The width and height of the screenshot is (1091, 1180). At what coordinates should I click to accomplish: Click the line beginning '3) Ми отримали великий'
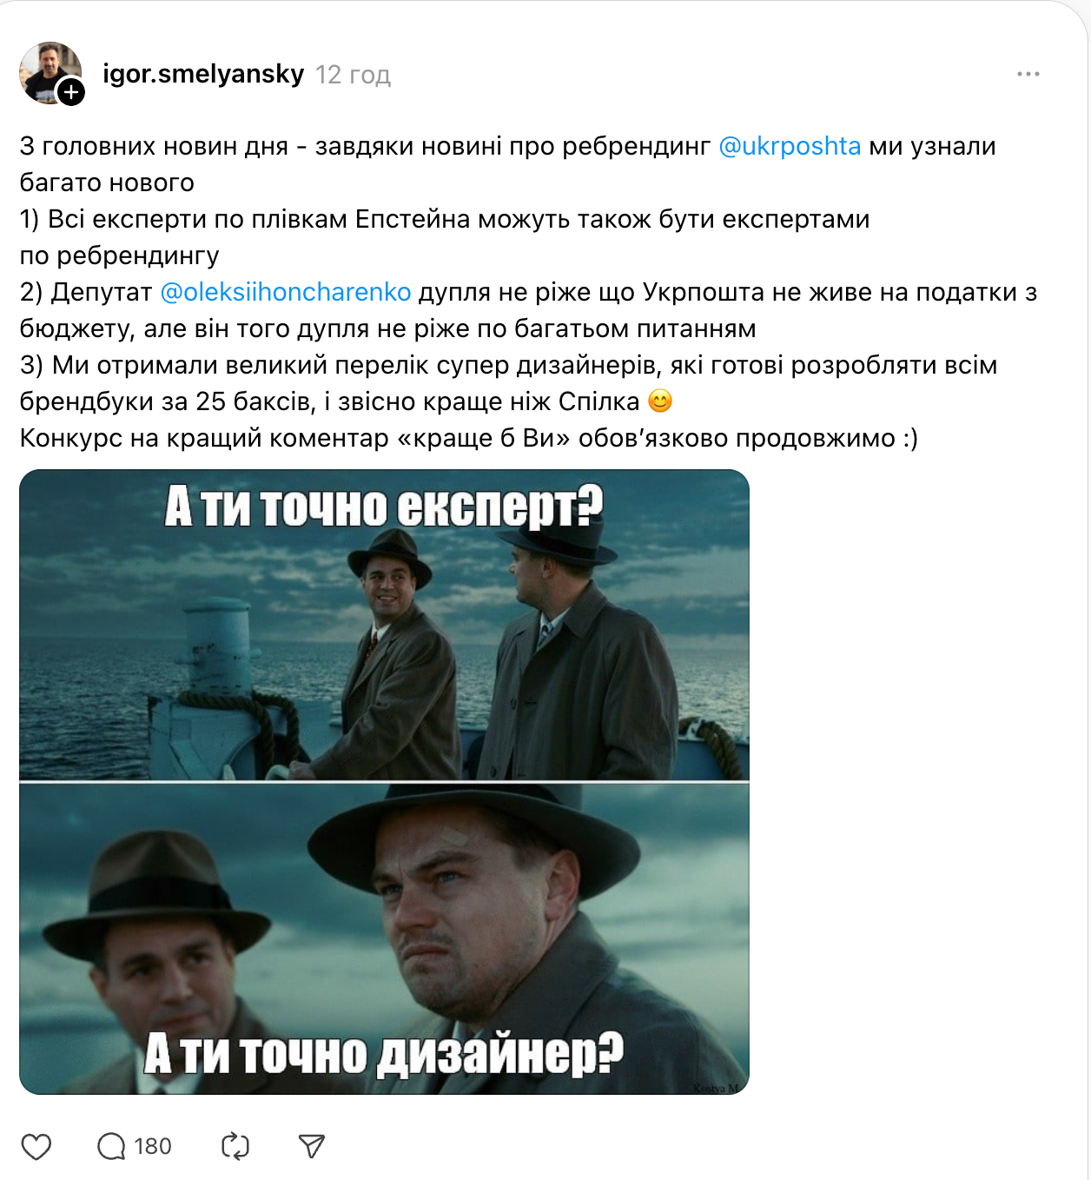pos(508,365)
